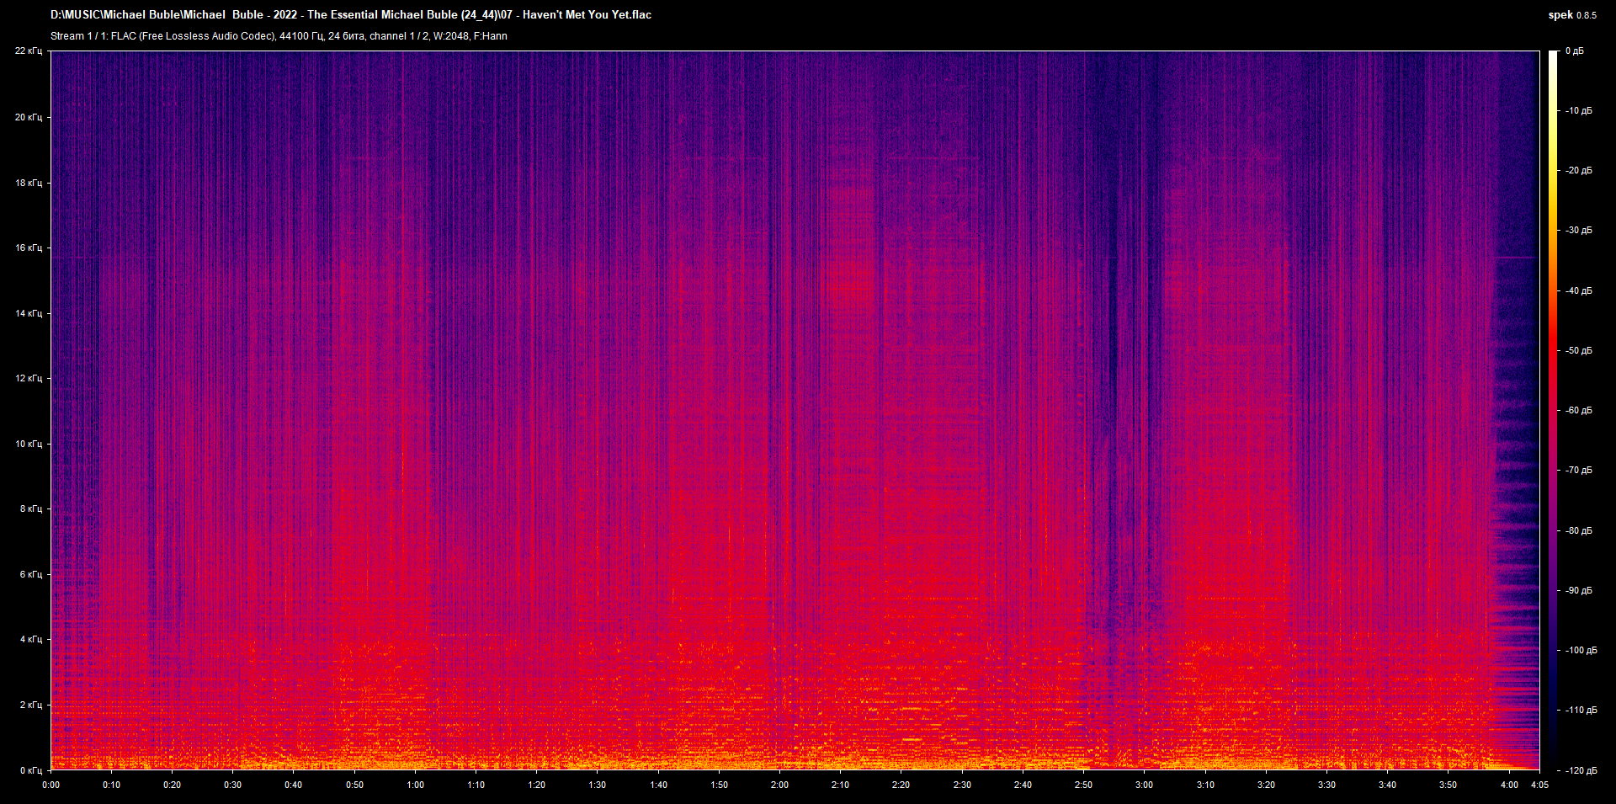This screenshot has width=1616, height=804.
Task: Click the '2 кГц' frequency axis label
Action: pos(31,705)
